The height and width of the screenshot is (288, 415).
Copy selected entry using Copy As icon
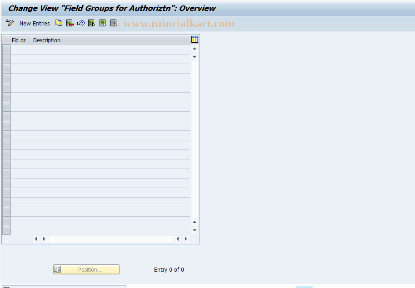coord(59,23)
